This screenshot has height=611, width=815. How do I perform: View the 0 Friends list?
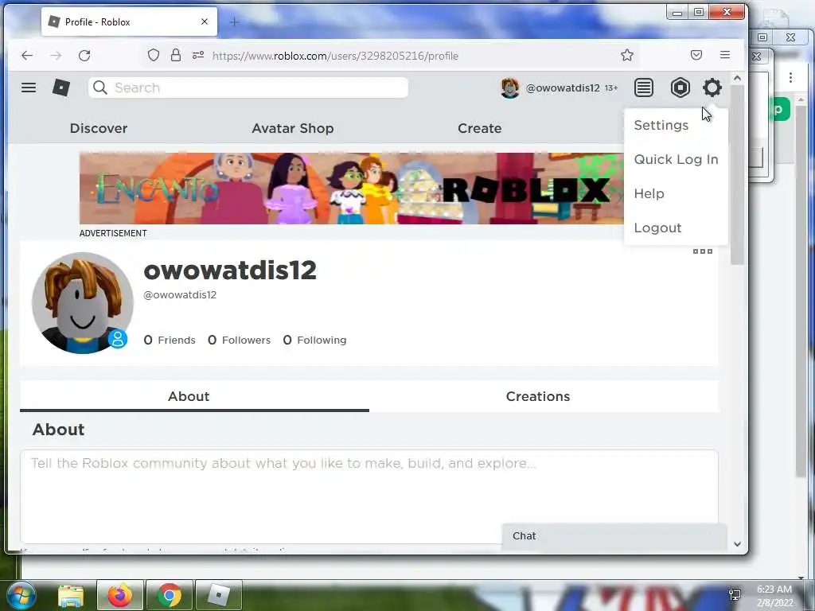tap(170, 340)
